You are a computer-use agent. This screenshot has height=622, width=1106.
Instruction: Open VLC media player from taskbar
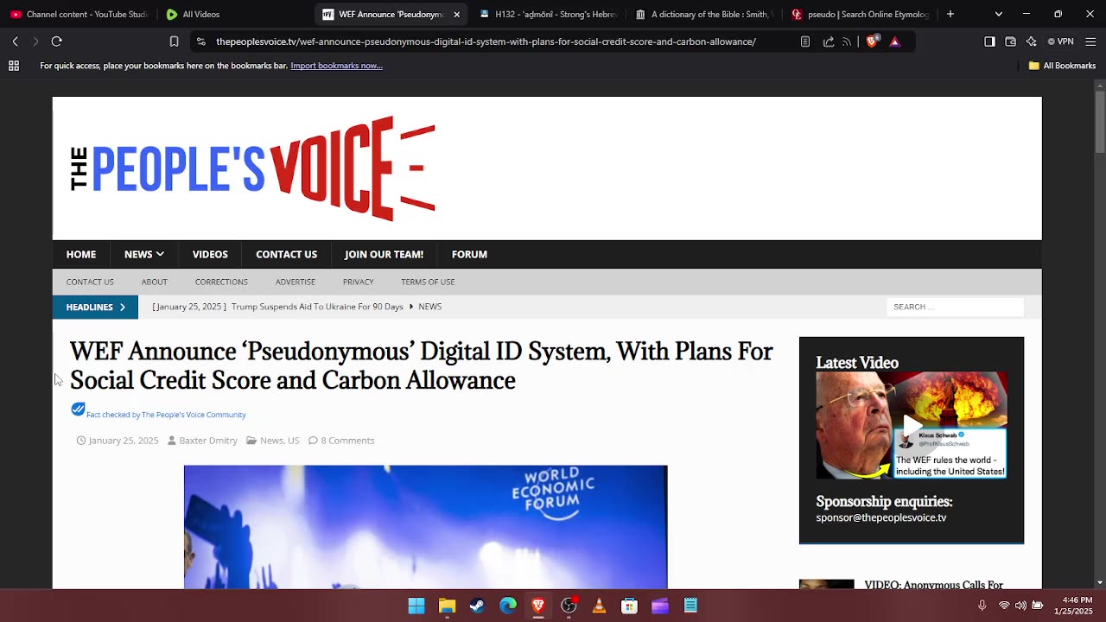coord(599,606)
